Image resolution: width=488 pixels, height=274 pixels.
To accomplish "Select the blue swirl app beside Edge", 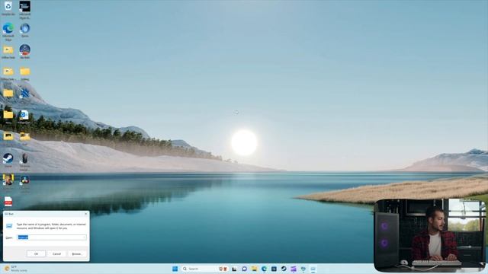I will click(24, 29).
